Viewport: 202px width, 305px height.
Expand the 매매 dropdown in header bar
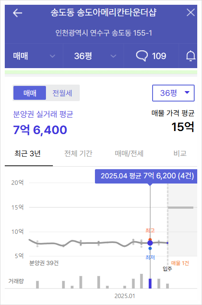[x=34, y=56]
